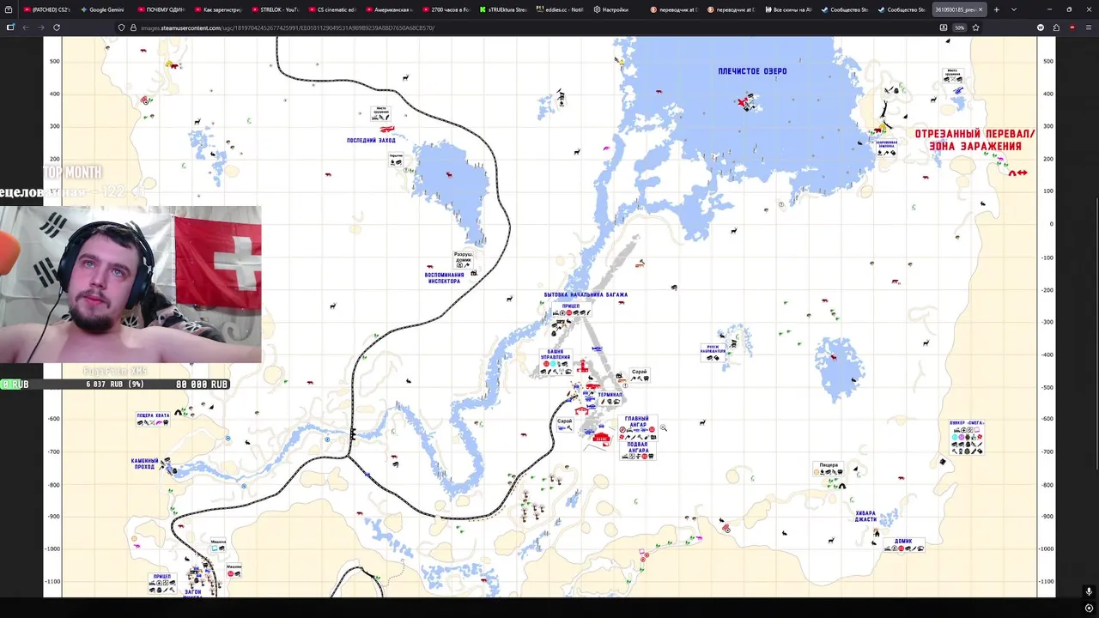Viewport: 1099px width, 618px height.
Task: Open the red extension icon in the toolbar
Action: pyautogui.click(x=1072, y=27)
